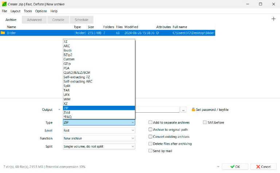Toggle the TAR before checkbox

pos(205,122)
